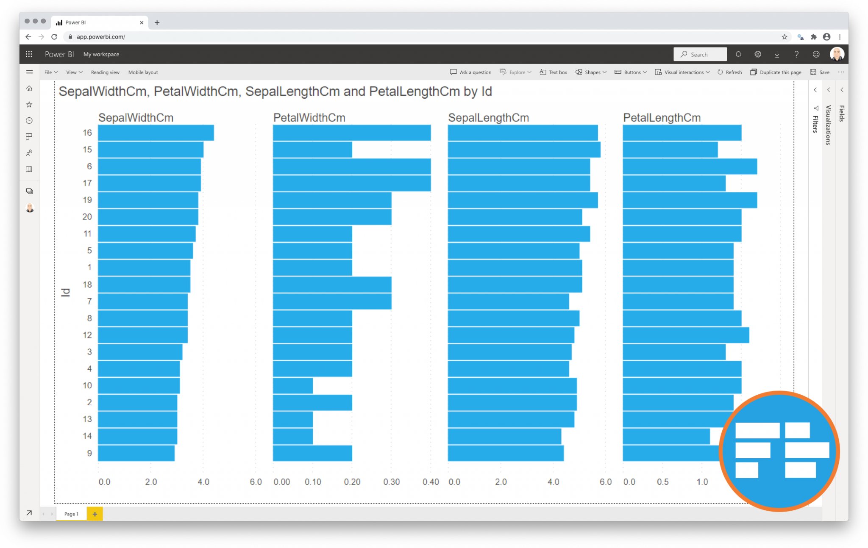Click the Ask a question icon
Image resolution: width=868 pixels, height=548 pixels.
click(453, 72)
